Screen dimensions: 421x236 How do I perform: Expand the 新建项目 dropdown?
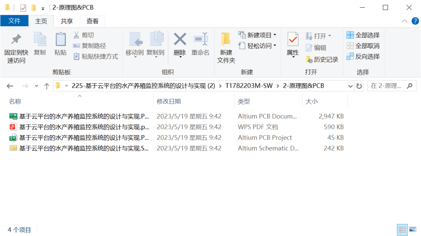click(275, 35)
